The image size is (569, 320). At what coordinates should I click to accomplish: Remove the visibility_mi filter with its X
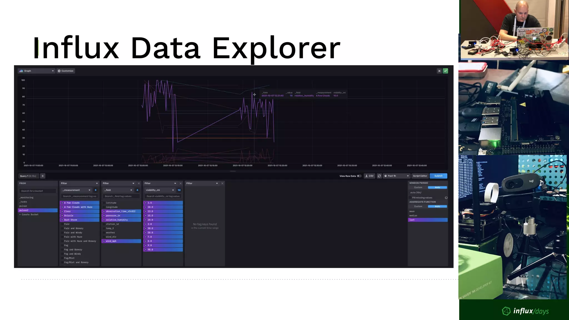[181, 183]
